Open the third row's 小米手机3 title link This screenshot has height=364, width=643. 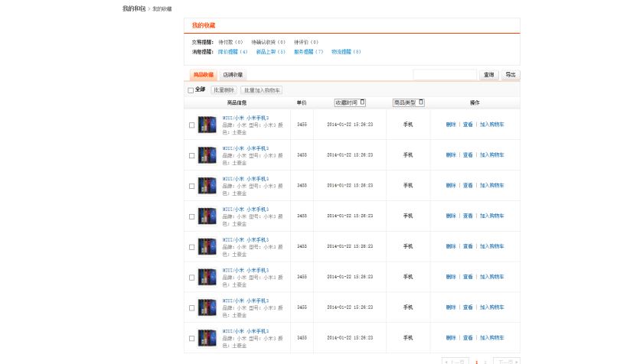pyautogui.click(x=246, y=179)
